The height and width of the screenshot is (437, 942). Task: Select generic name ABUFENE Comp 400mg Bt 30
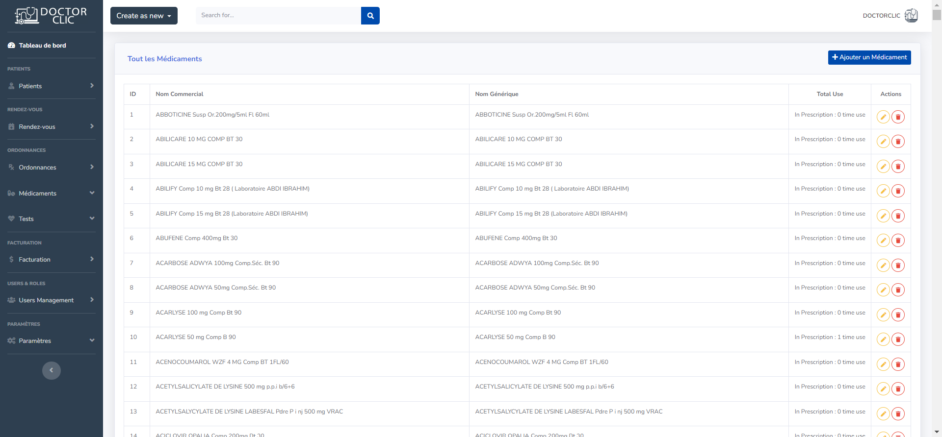coord(516,238)
